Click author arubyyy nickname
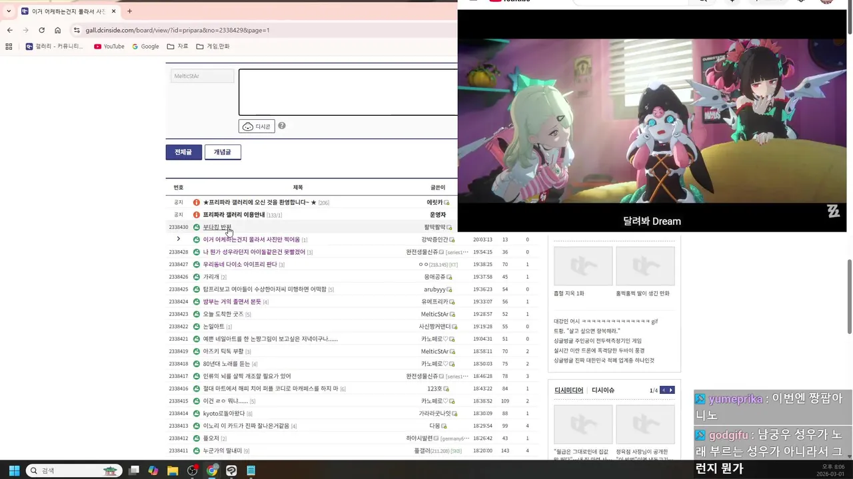Image resolution: width=853 pixels, height=479 pixels. [x=434, y=289]
